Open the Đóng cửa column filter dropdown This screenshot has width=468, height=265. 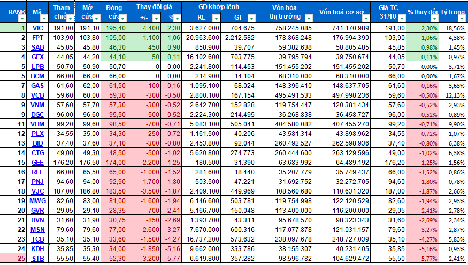(123, 19)
